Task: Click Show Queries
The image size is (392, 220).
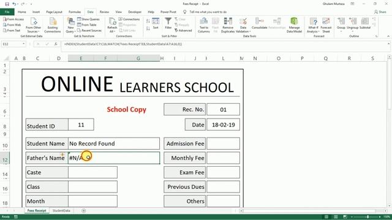Action: (x=88, y=19)
